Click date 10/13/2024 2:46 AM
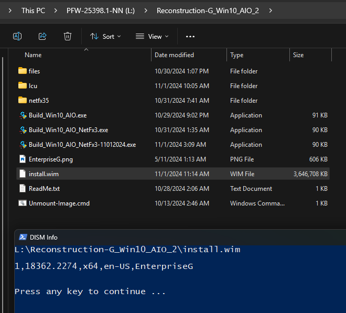The image size is (346, 313). 182,203
